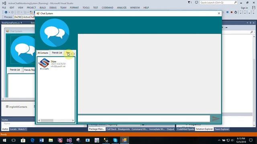Open the Solution Explorer window position dropdown
The width and height of the screenshot is (257, 144).
[x=247, y=23]
